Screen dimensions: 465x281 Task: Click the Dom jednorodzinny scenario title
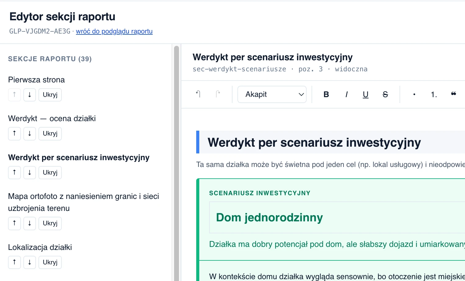pos(269,217)
